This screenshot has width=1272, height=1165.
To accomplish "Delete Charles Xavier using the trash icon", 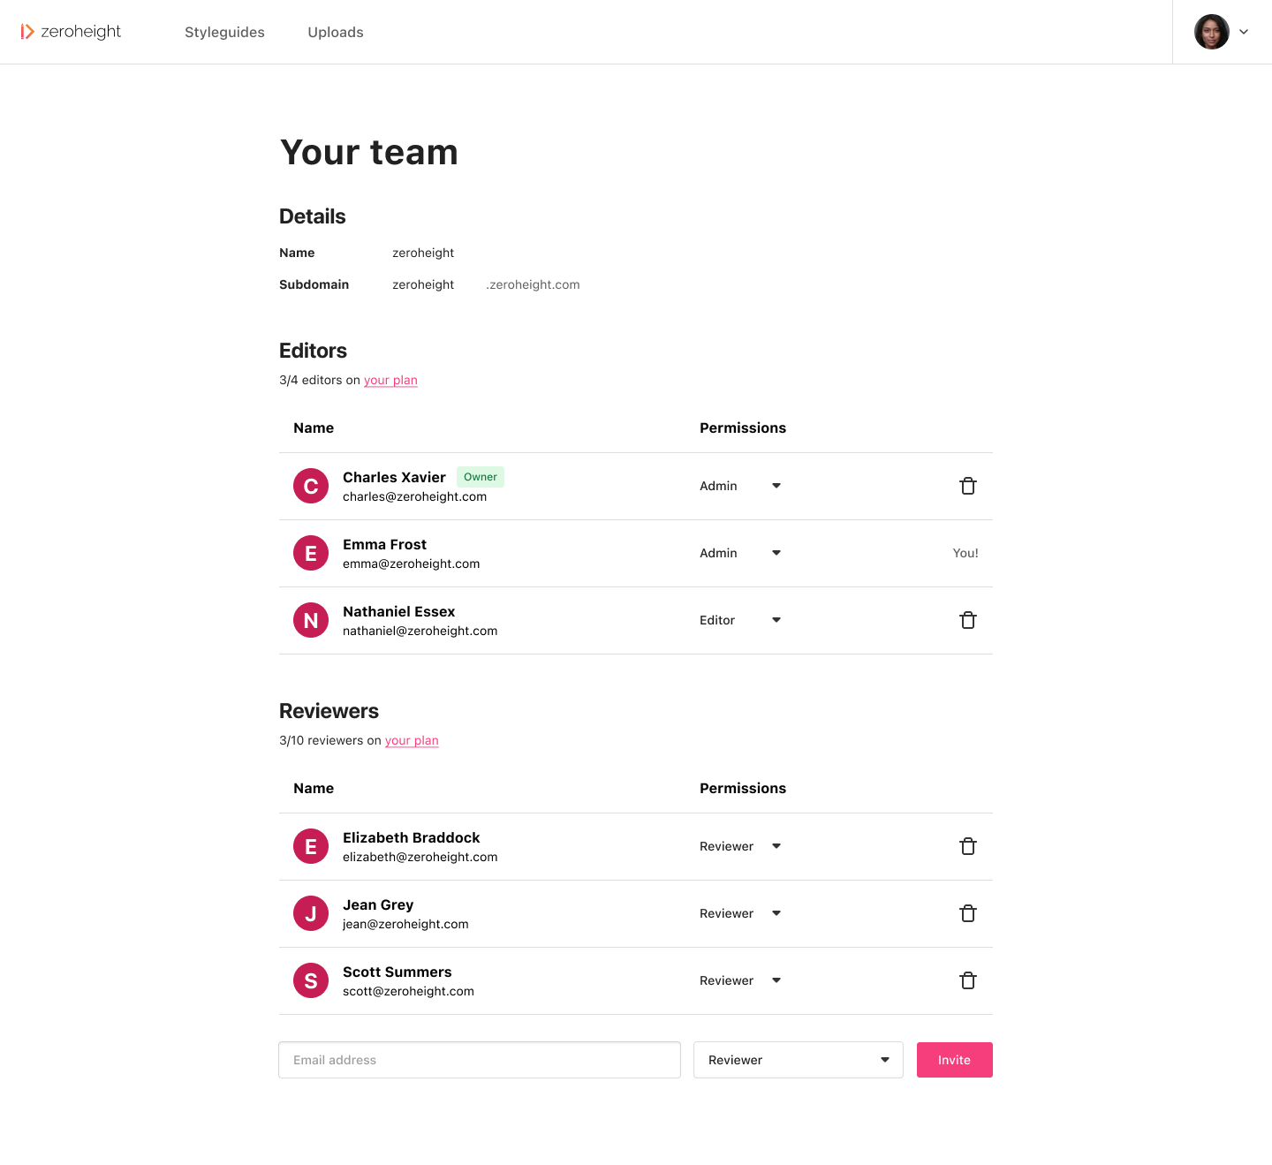I will coord(967,486).
